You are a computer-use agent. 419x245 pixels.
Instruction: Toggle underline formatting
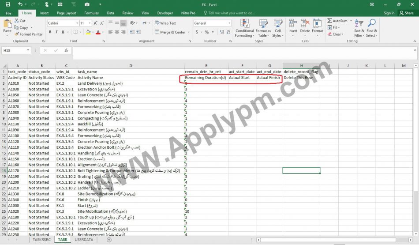click(63, 32)
